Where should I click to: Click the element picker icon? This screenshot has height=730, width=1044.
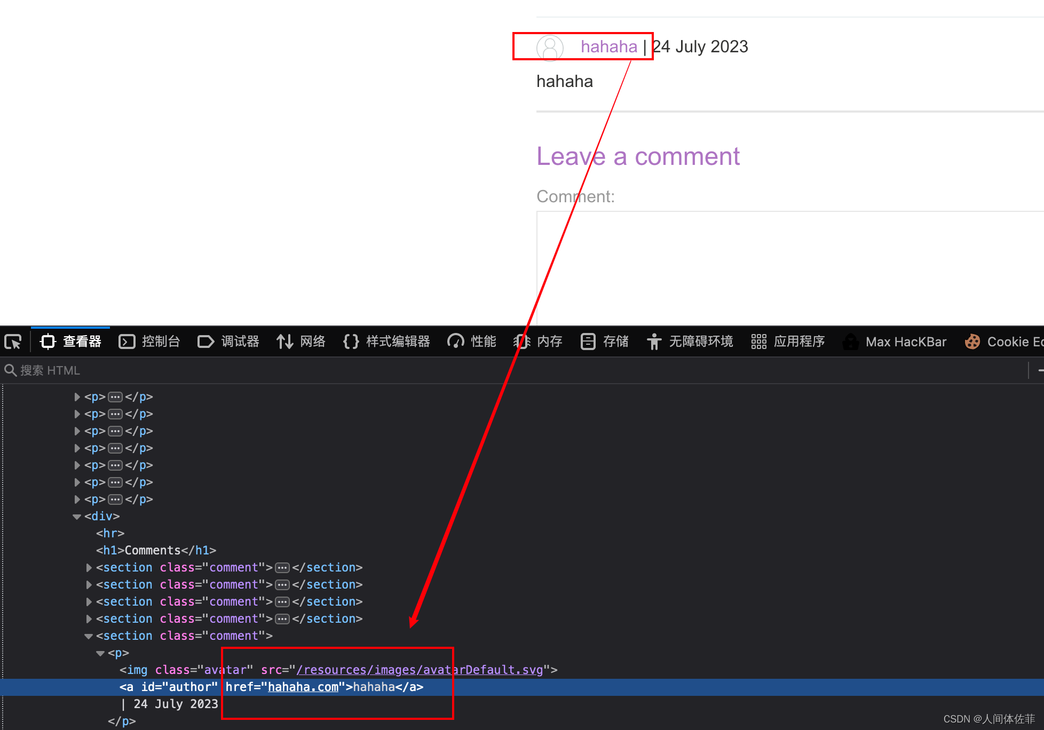(13, 342)
